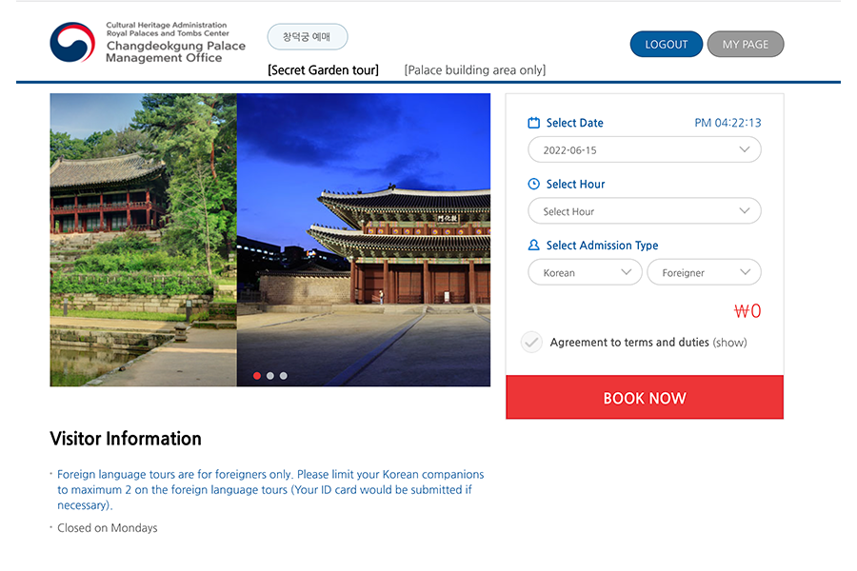857x571 pixels.
Task: Select the first red carousel dot
Action: (x=257, y=376)
